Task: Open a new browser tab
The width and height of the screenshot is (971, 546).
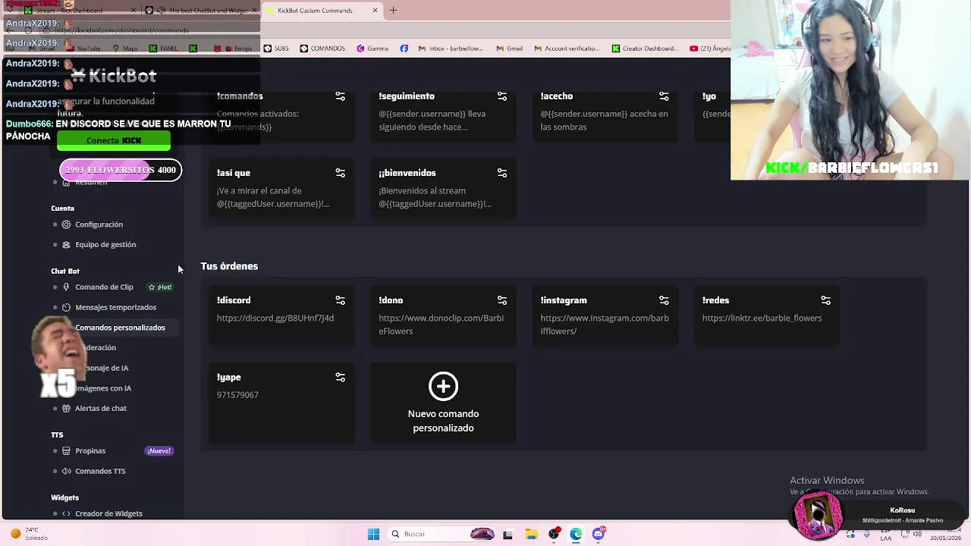Action: coord(393,11)
